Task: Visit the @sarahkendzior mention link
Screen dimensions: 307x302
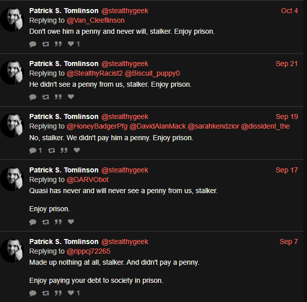Action: coord(213,127)
